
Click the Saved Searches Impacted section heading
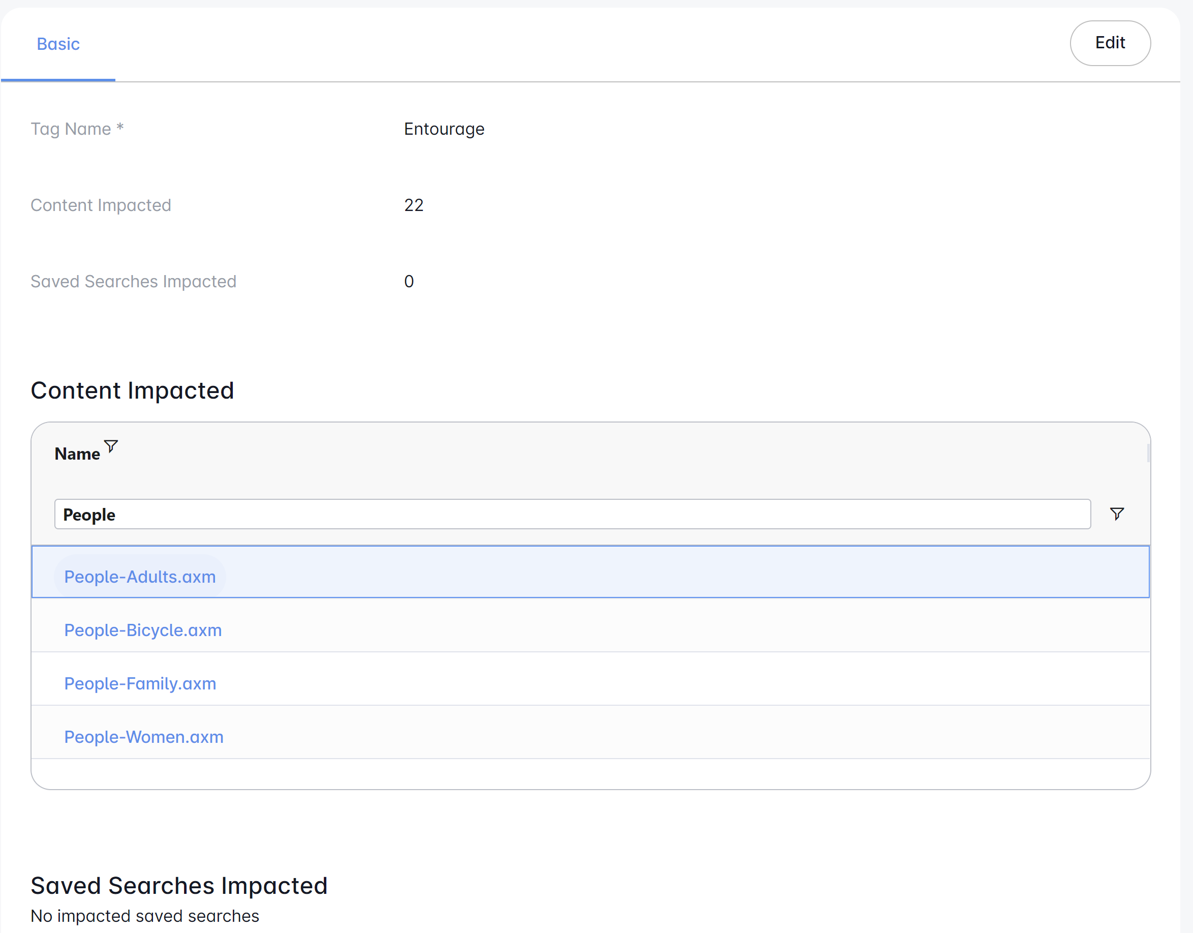tap(178, 886)
